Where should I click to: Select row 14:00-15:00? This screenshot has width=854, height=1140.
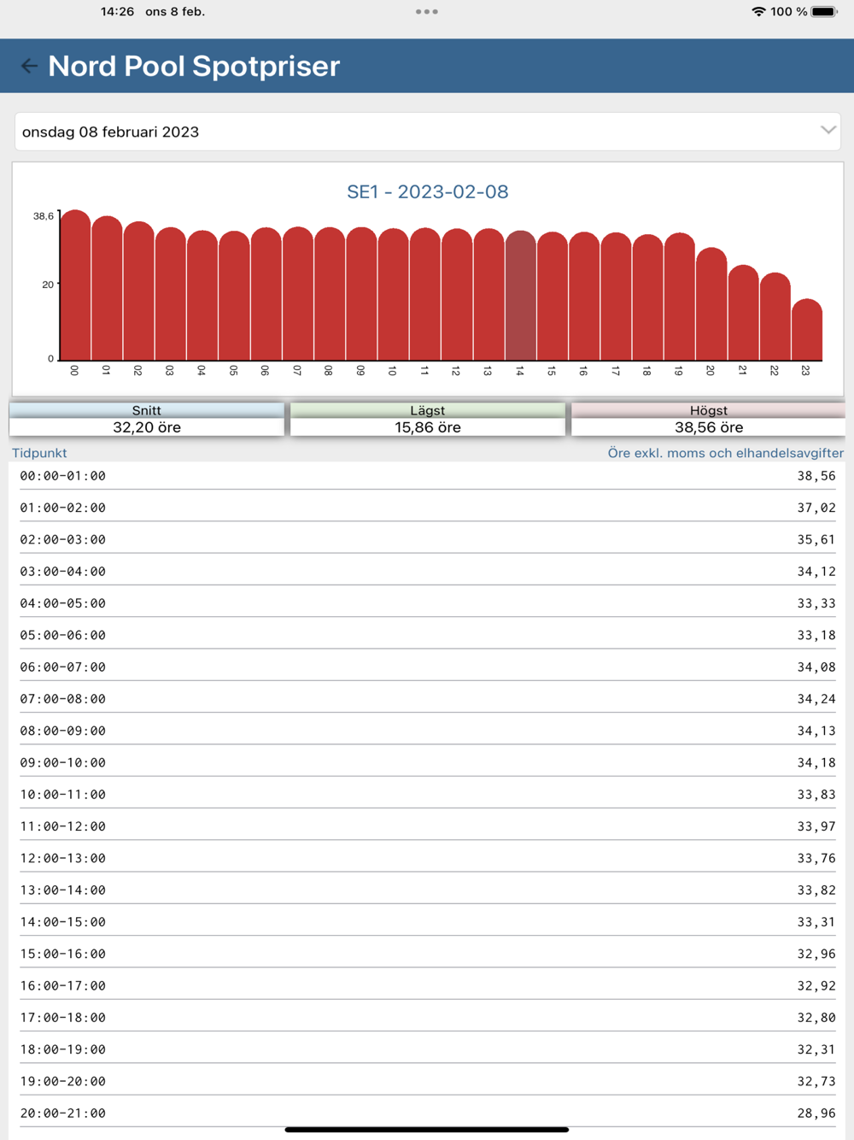pos(427,922)
